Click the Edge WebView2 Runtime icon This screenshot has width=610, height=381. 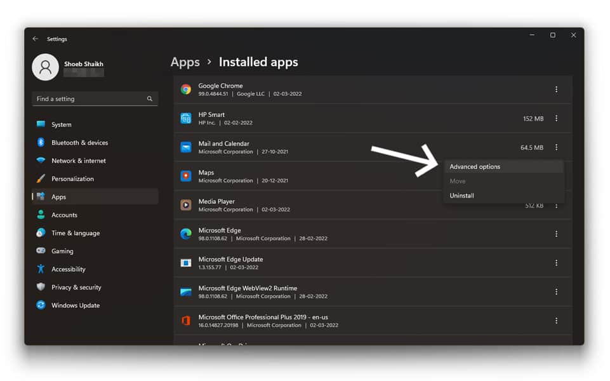point(186,292)
